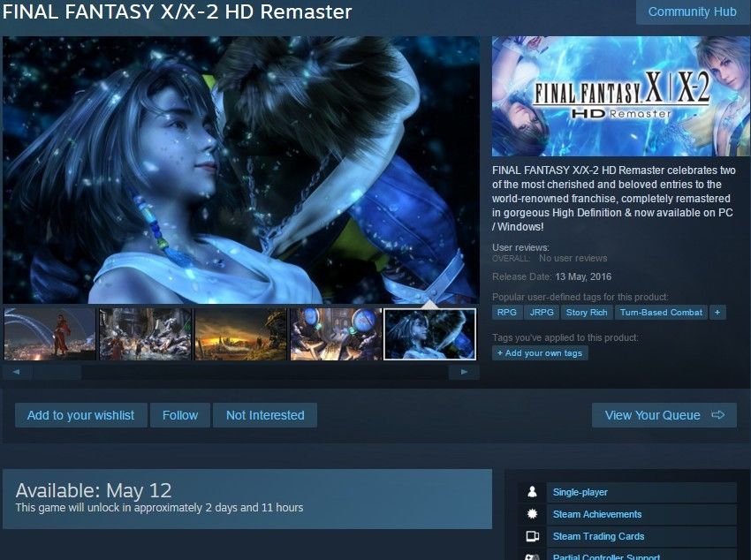The width and height of the screenshot is (751, 560).
Task: Follow this game
Action: (180, 415)
